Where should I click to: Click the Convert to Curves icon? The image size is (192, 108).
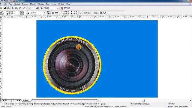coord(105,13)
